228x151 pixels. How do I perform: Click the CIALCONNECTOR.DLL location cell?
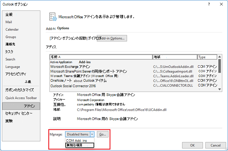tap(173, 85)
